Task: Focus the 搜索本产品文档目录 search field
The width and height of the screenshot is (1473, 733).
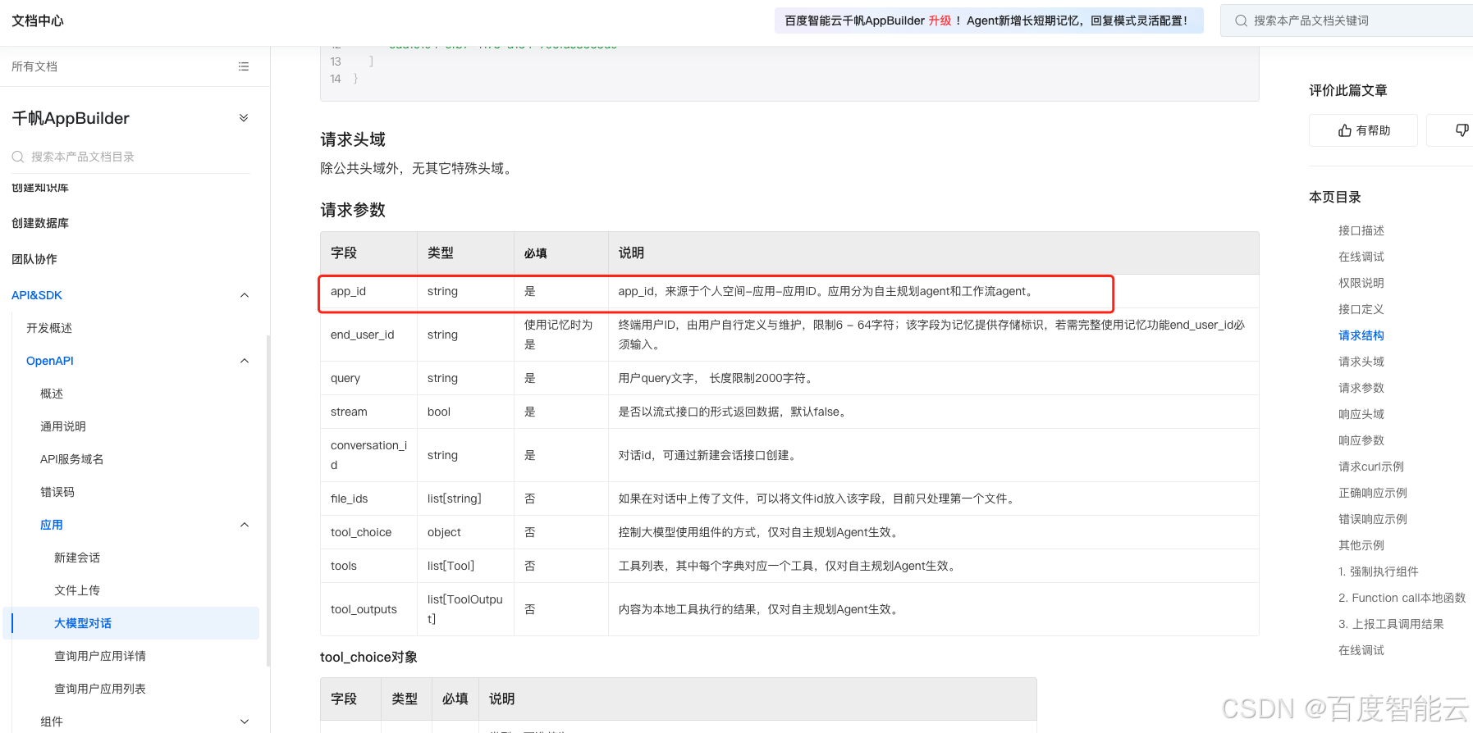Action: (131, 157)
